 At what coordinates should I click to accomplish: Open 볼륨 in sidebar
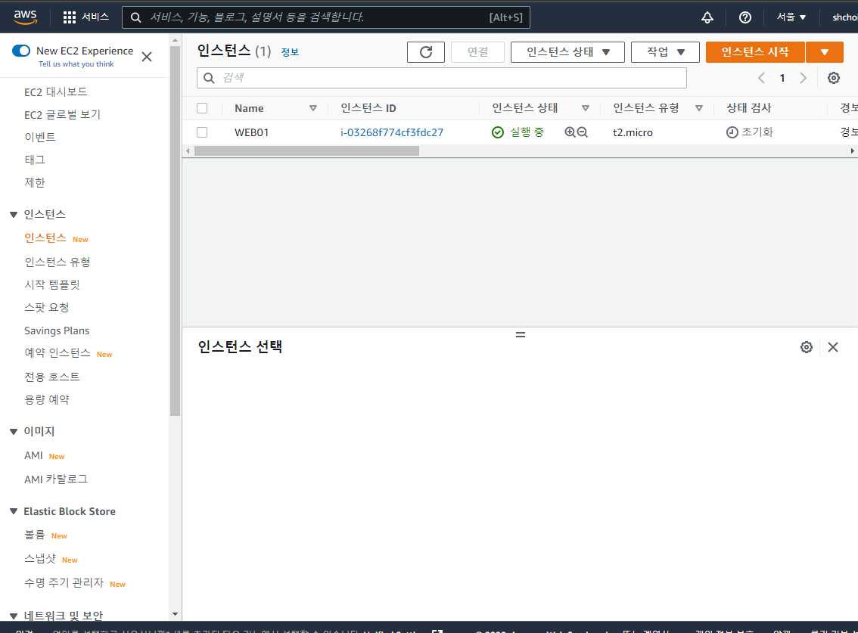pyautogui.click(x=35, y=535)
